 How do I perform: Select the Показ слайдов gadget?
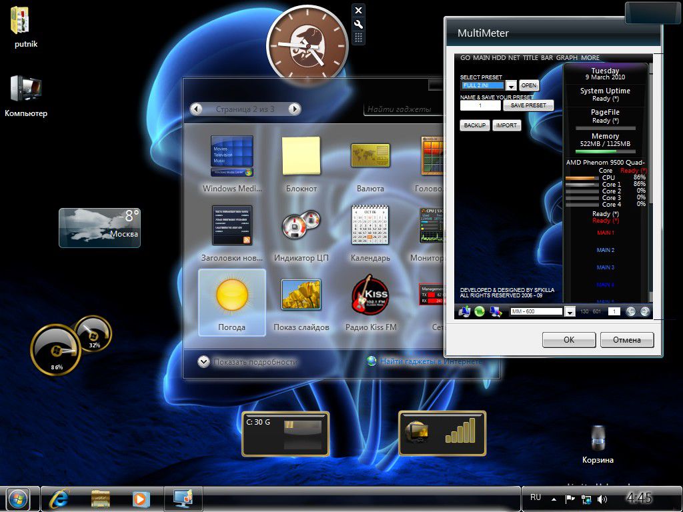(301, 295)
